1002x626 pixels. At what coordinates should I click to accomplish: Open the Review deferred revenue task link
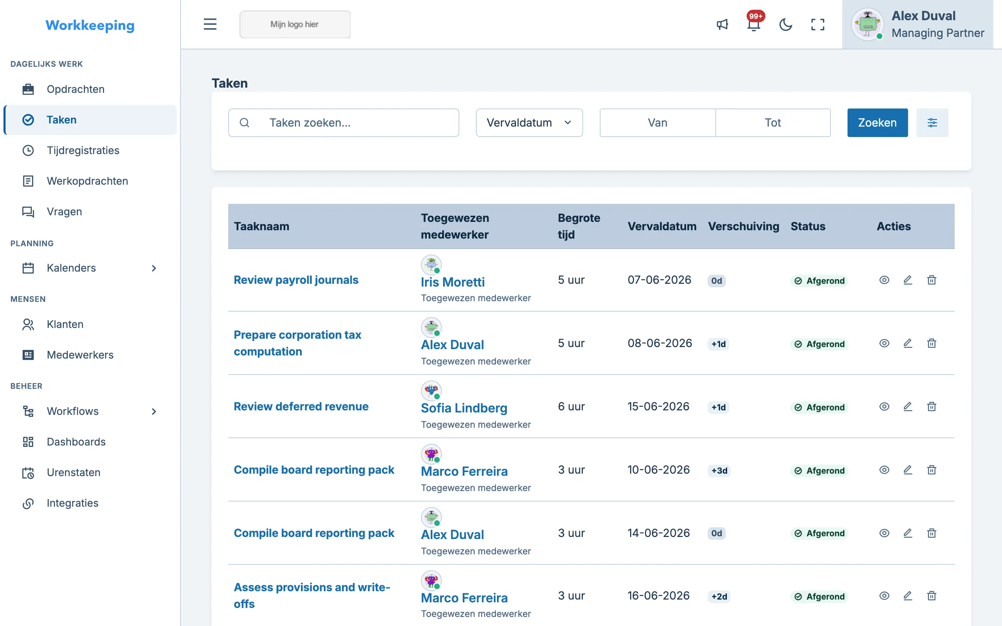(x=301, y=407)
